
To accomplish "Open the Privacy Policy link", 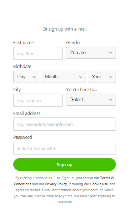I will point(56,184).
